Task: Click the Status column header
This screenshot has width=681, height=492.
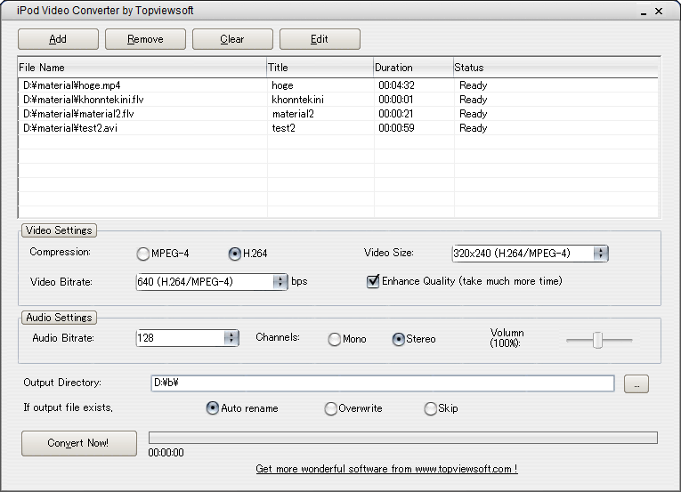Action: pos(555,68)
